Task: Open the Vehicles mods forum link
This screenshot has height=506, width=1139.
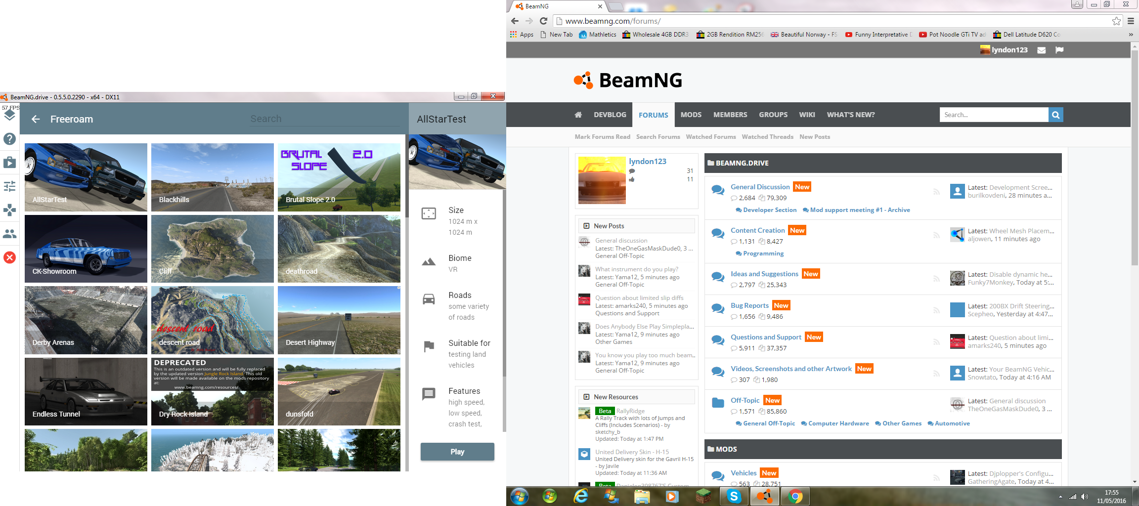Action: point(744,473)
